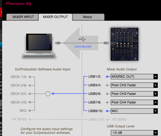Screen dimensions: 161x136
Task: Click the Mixer Audio Output heading
Action: click(x=122, y=69)
